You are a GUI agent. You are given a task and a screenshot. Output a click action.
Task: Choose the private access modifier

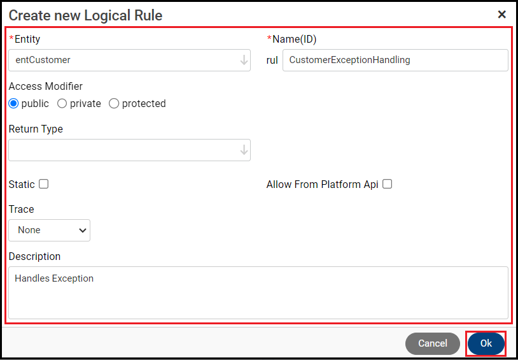click(x=62, y=103)
